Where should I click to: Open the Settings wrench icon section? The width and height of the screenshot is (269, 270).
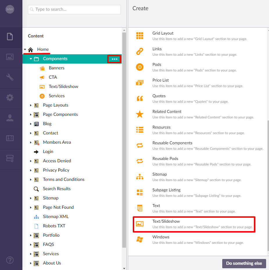10,77
